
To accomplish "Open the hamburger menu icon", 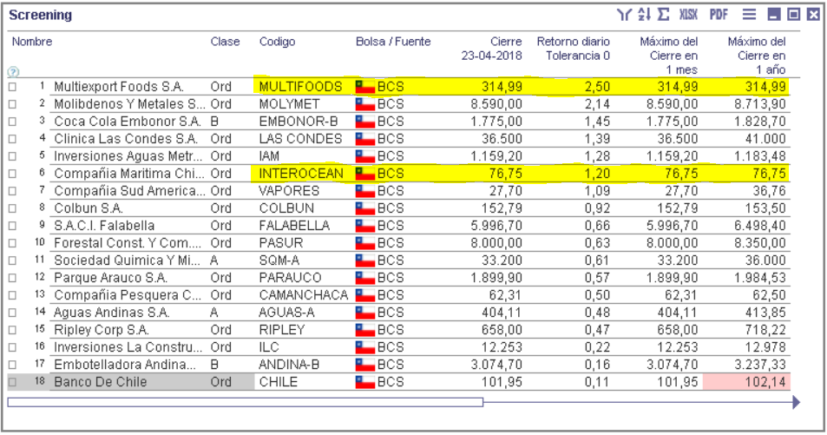I will point(749,14).
